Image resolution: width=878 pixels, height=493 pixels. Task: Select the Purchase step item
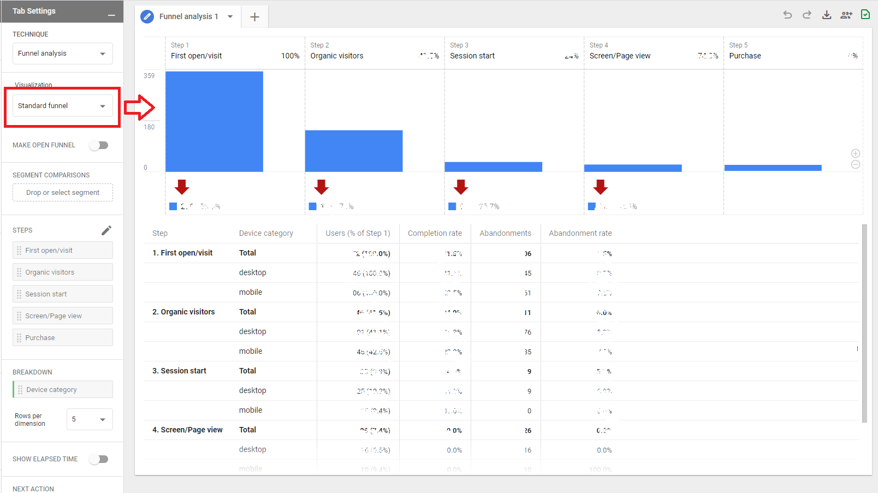63,338
